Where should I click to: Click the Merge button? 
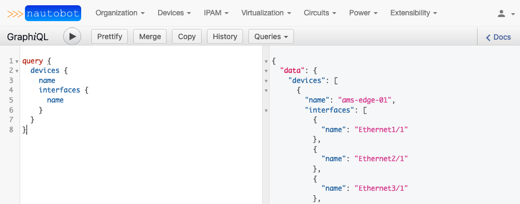(x=150, y=36)
